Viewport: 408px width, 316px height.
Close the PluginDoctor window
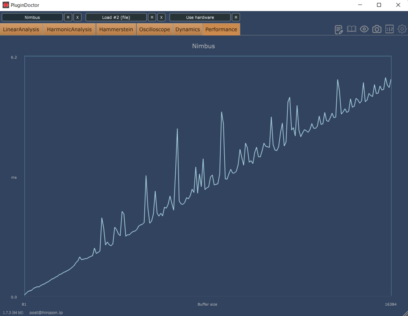tap(398, 5)
